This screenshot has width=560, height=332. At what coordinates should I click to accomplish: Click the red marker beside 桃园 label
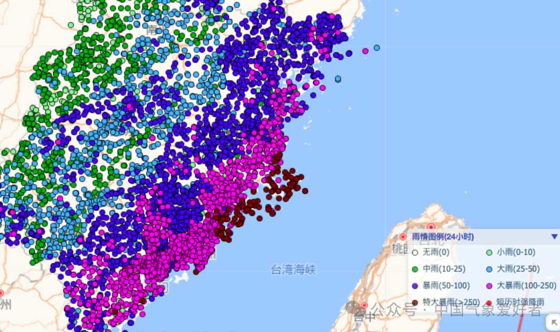tap(403, 237)
